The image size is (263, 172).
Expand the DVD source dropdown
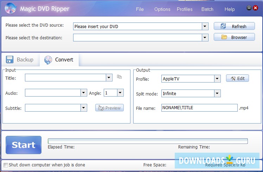tap(205, 26)
